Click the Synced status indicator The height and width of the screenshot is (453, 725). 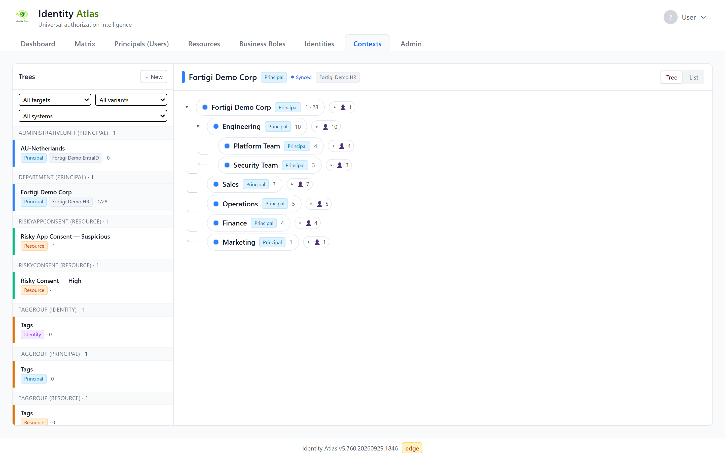point(301,77)
